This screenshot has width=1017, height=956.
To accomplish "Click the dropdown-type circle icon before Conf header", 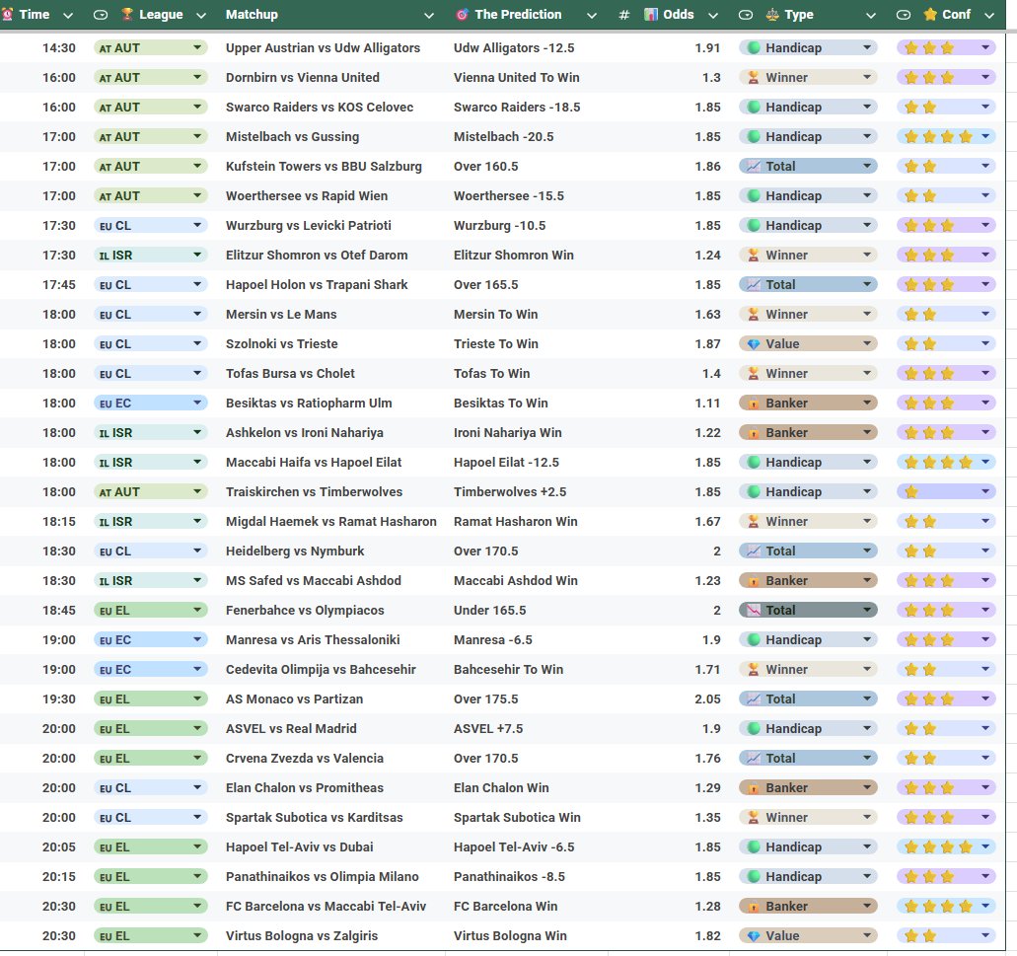I will point(904,14).
